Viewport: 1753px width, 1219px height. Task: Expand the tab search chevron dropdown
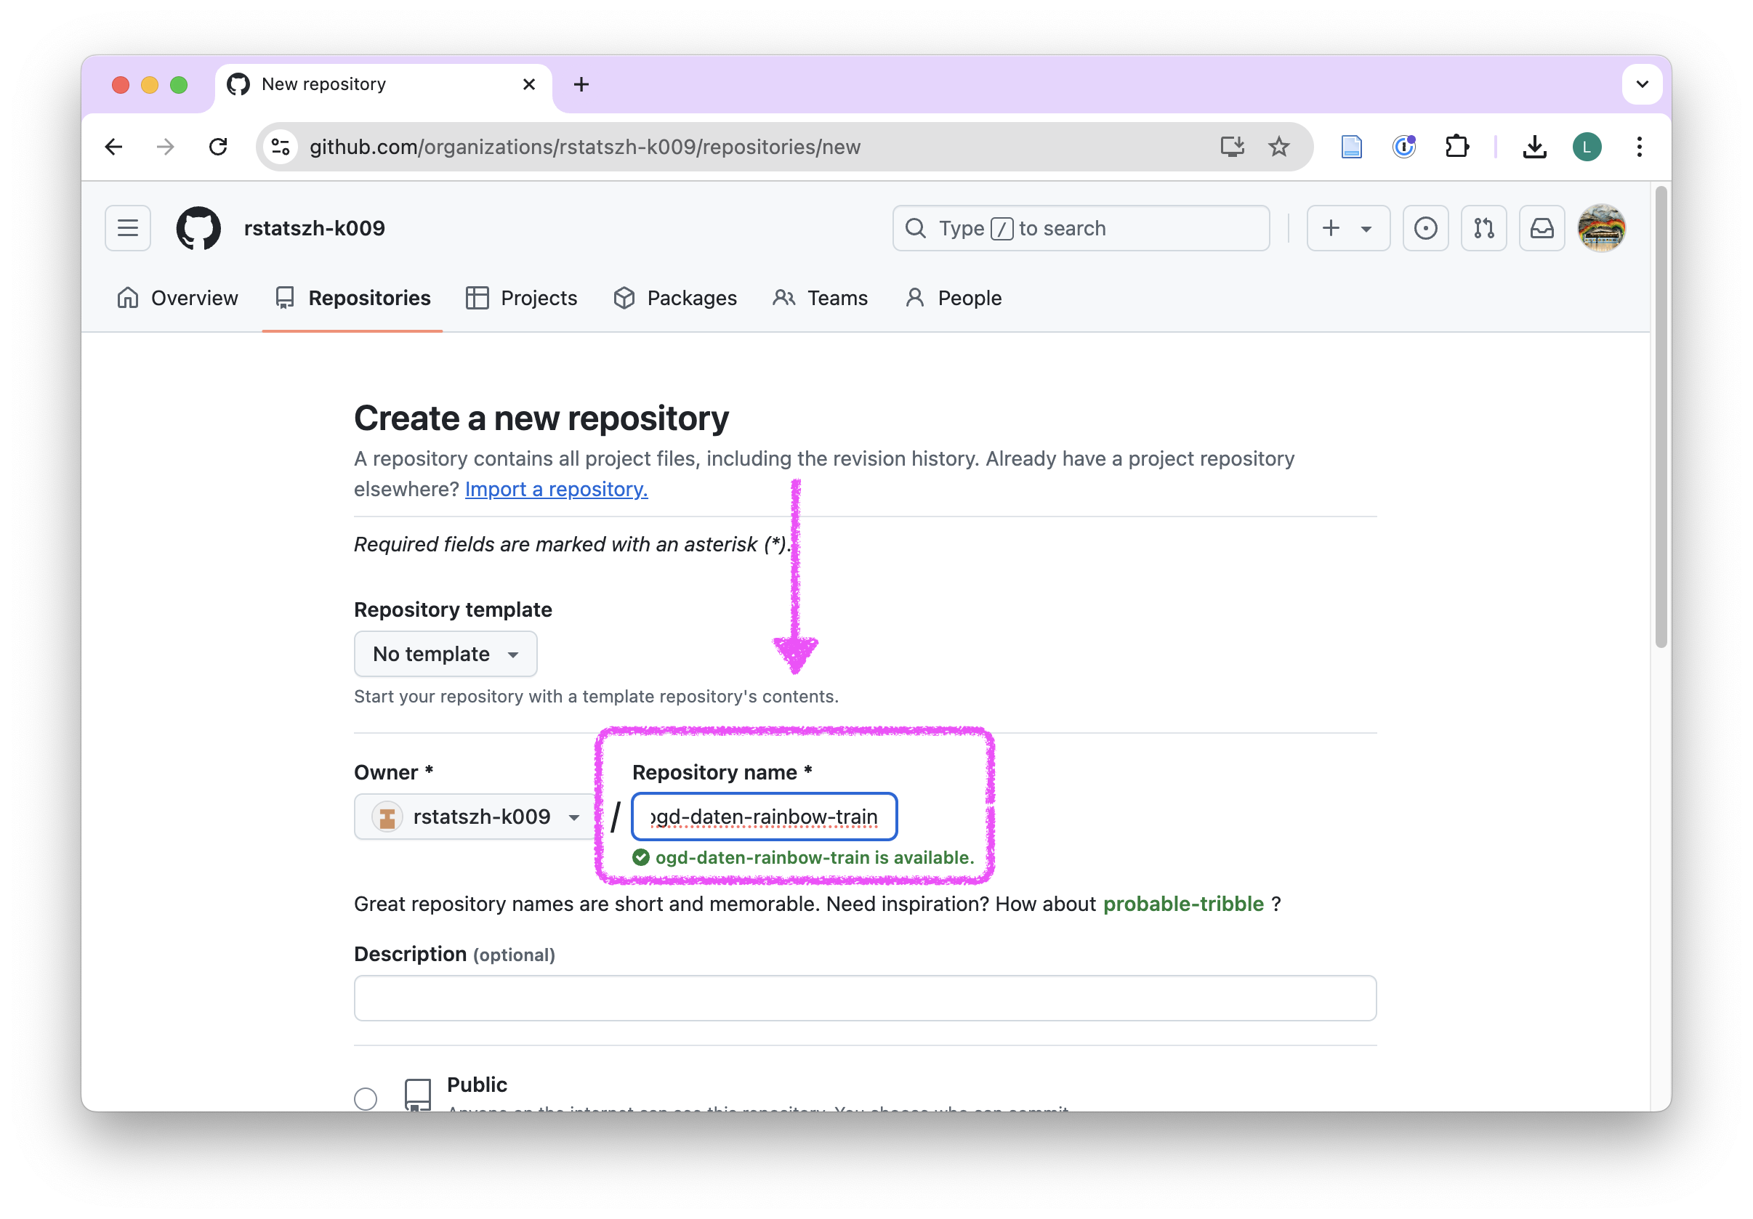click(1642, 84)
